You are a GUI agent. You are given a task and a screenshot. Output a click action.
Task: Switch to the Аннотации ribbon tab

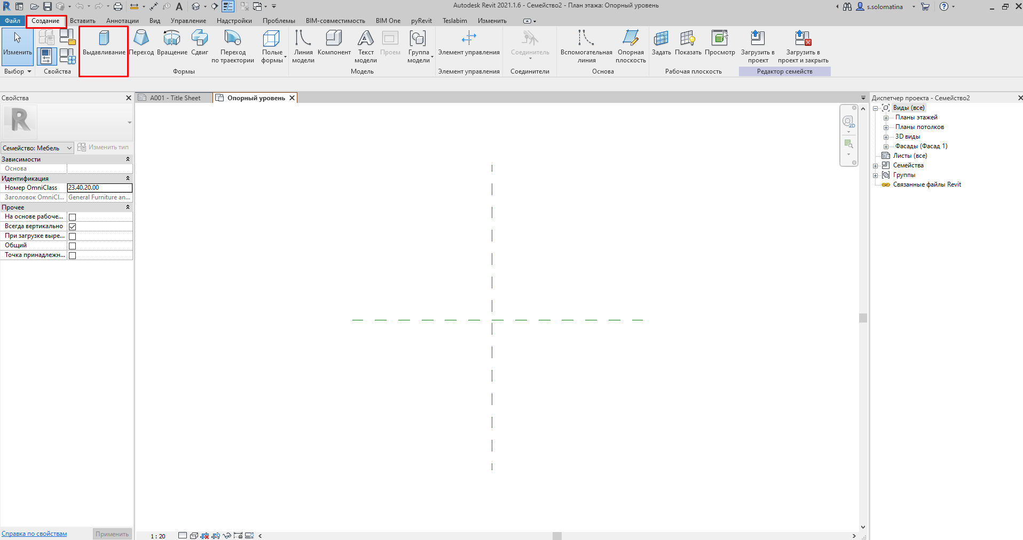point(122,21)
